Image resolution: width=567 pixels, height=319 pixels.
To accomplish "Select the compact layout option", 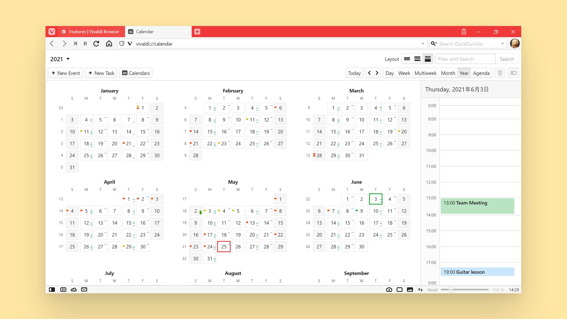I will pos(417,59).
